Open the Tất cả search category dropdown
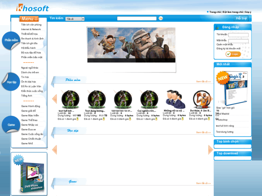The height and width of the screenshot is (196, 262). 75,19
